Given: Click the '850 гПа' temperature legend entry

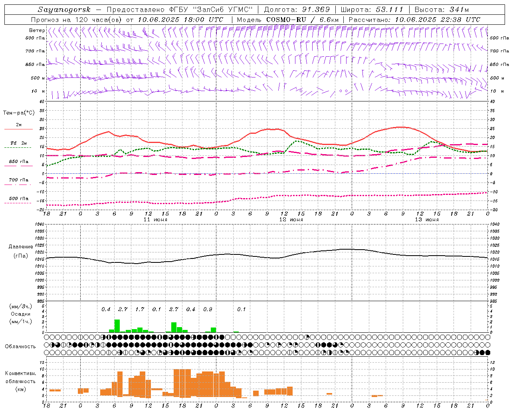Looking at the screenshot, I should point(18,162).
